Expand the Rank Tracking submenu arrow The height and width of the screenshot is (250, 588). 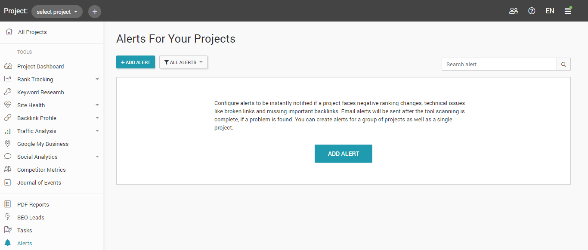pyautogui.click(x=97, y=80)
